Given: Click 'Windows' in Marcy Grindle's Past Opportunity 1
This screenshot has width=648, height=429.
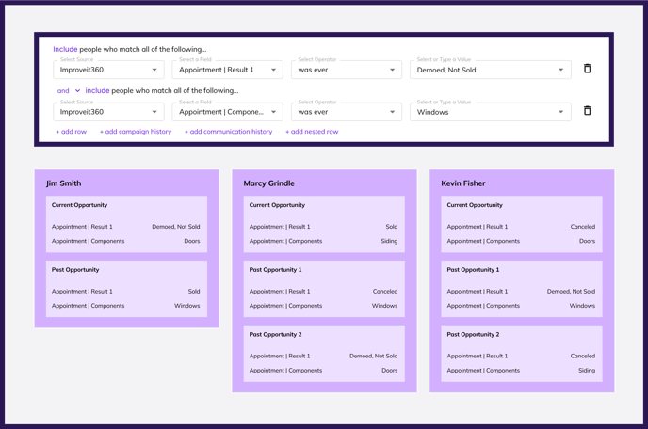Looking at the screenshot, I should point(384,306).
